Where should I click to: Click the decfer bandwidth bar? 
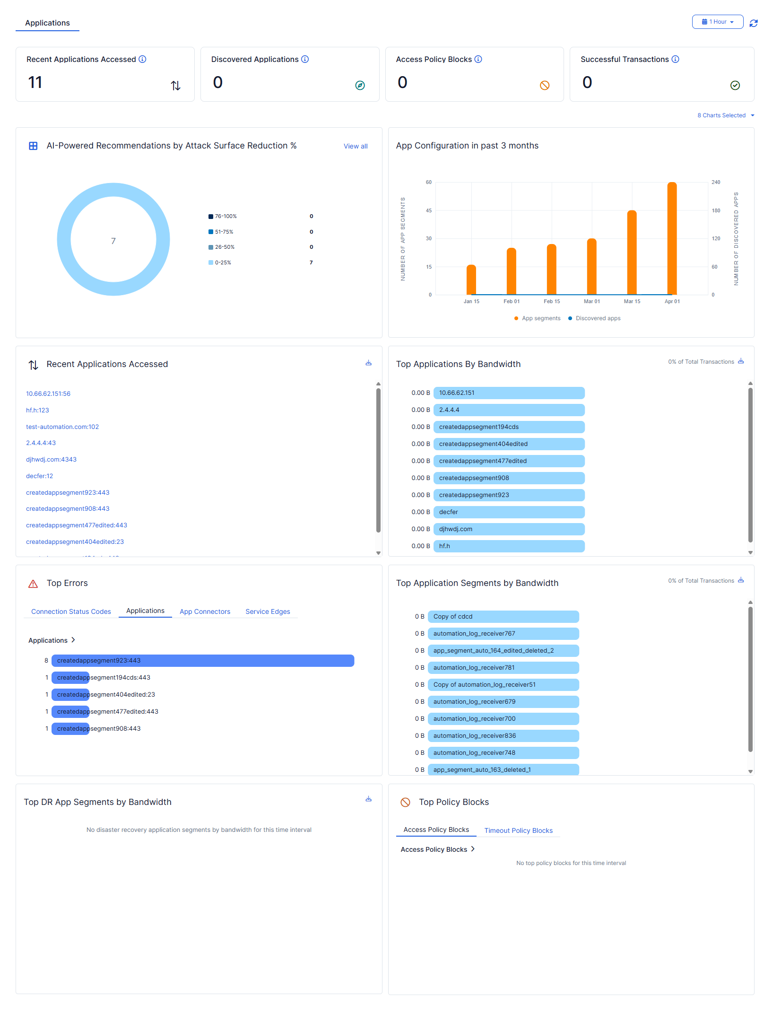[509, 512]
